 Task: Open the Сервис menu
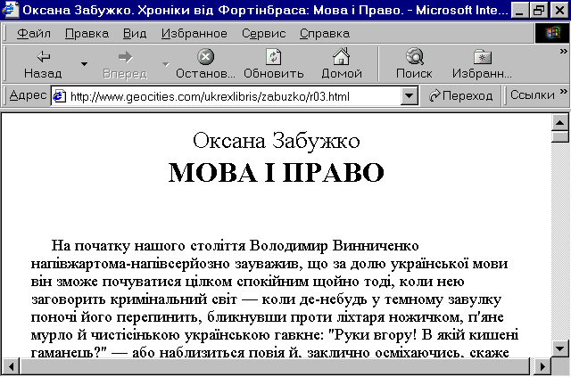click(x=263, y=34)
